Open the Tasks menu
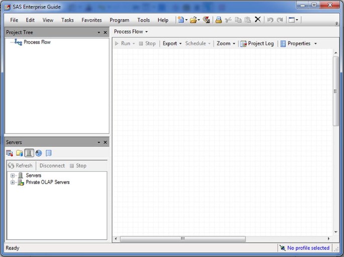The height and width of the screenshot is (257, 344). 67,20
